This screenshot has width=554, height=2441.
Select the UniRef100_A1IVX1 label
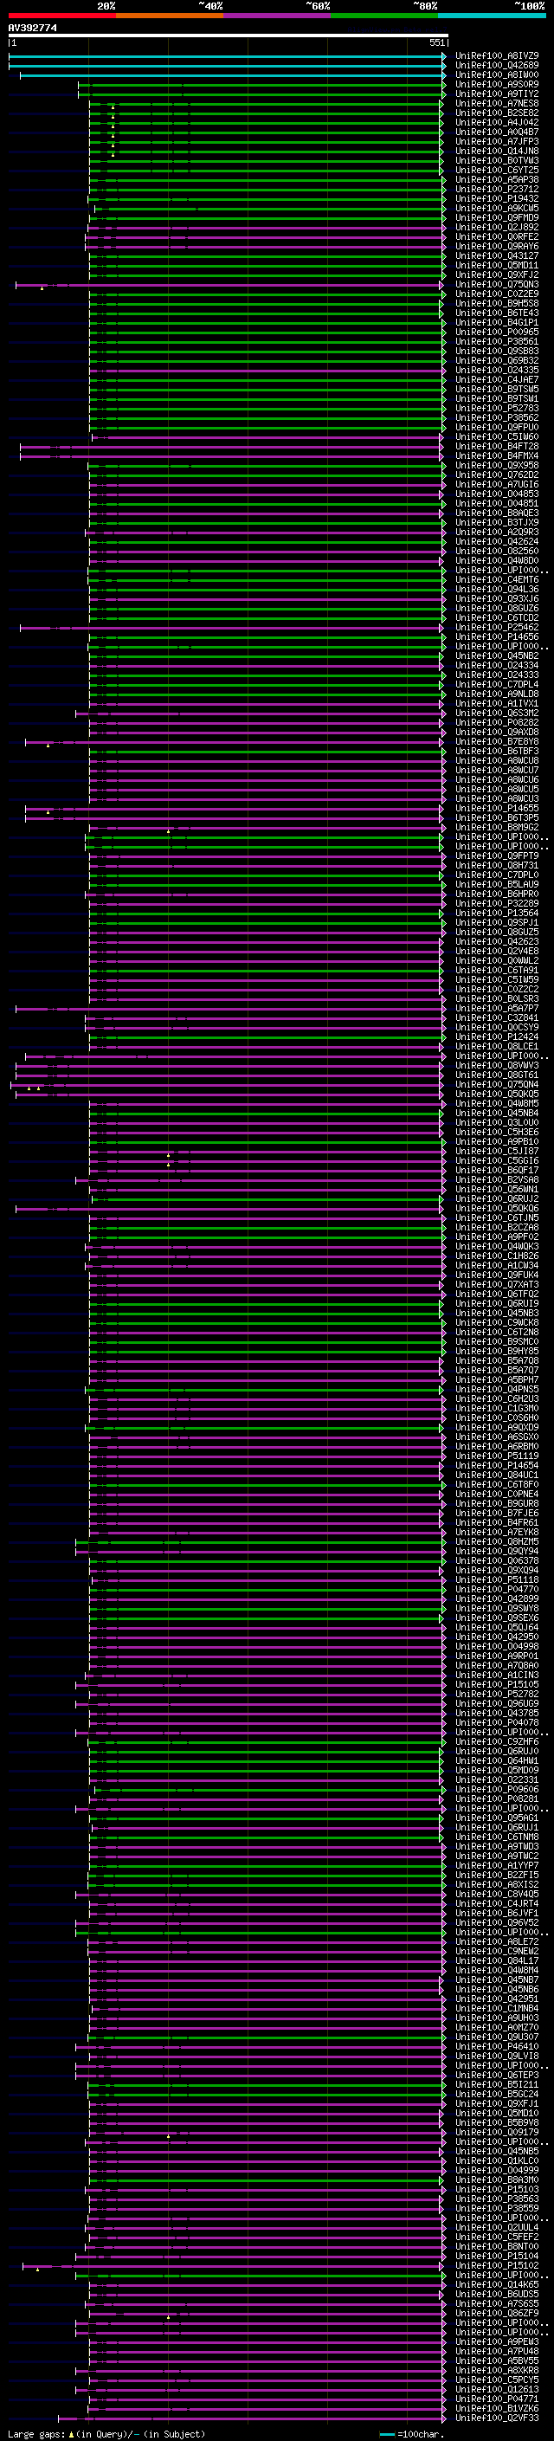click(x=497, y=703)
